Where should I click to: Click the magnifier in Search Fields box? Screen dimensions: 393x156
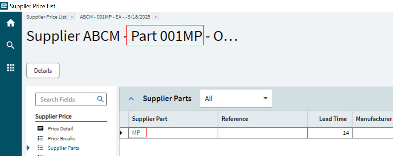[x=100, y=99]
